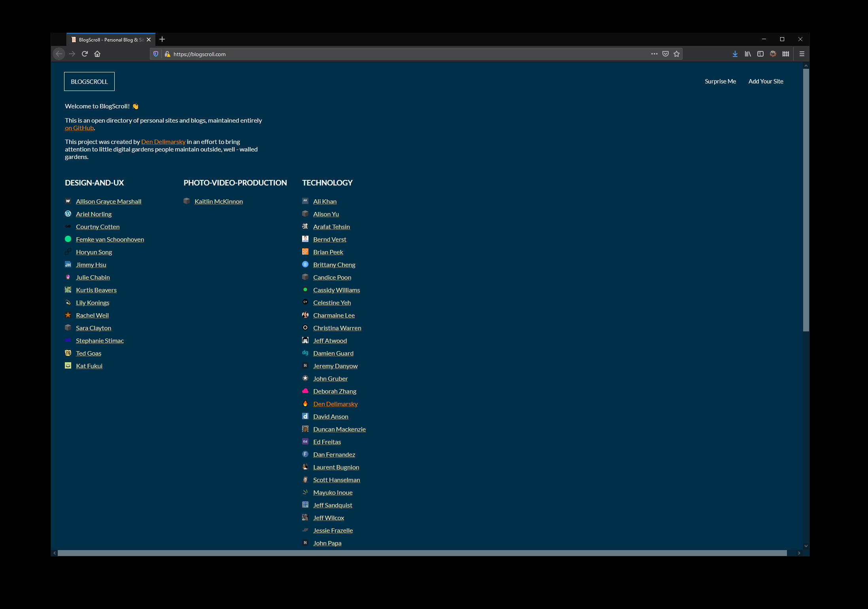Open Christina Warren link

click(337, 328)
